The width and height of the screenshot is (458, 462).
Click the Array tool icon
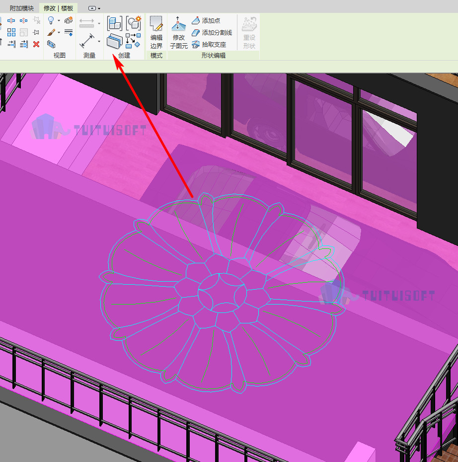coord(11,32)
